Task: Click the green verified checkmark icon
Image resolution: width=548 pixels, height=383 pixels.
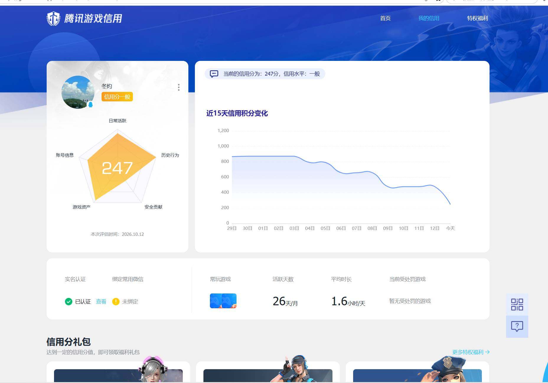Action: (x=68, y=301)
